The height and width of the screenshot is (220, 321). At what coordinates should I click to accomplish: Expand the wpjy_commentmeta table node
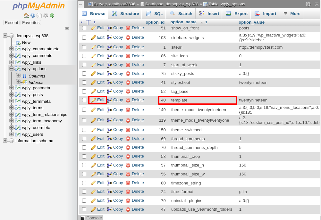[12, 49]
